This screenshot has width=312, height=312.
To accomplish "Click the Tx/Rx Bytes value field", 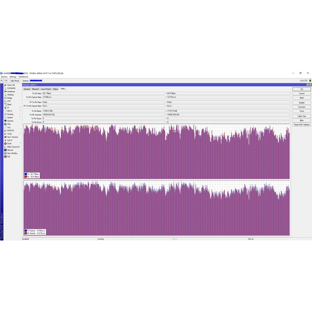I will pyautogui.click(x=103, y=111).
